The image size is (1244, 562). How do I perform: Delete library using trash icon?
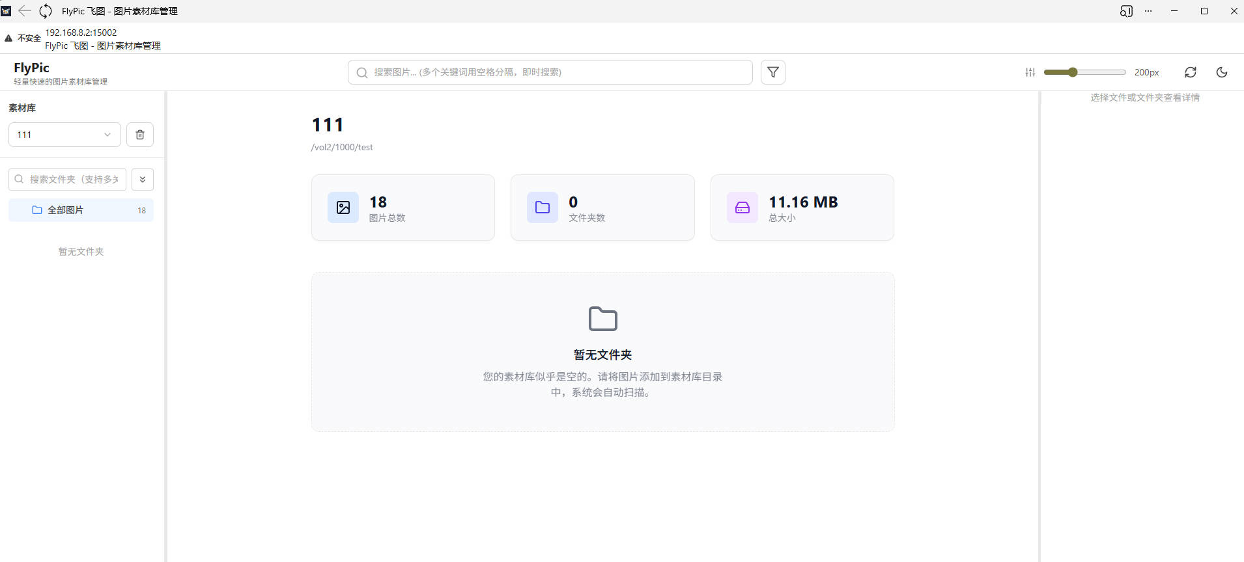click(139, 135)
